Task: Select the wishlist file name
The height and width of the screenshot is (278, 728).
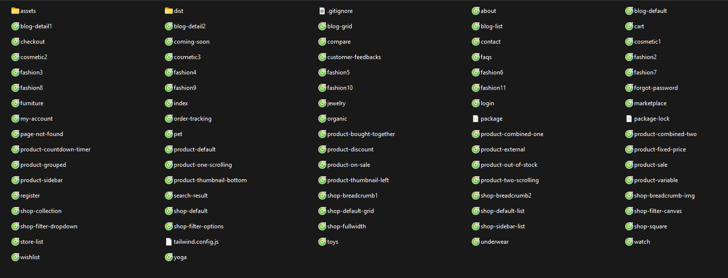Action: [x=30, y=257]
